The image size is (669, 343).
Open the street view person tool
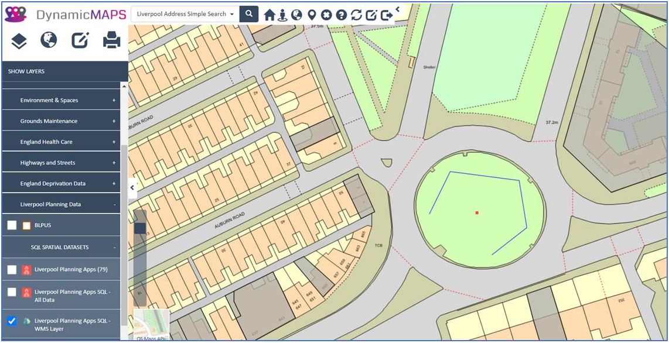pos(282,15)
